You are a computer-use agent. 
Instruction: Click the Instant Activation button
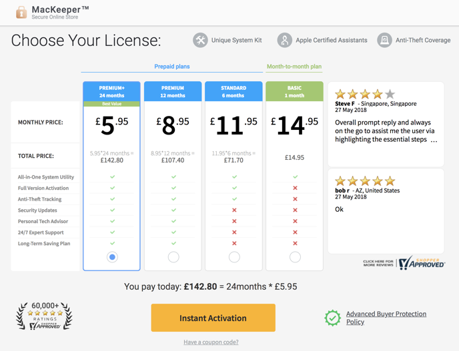pos(213,318)
